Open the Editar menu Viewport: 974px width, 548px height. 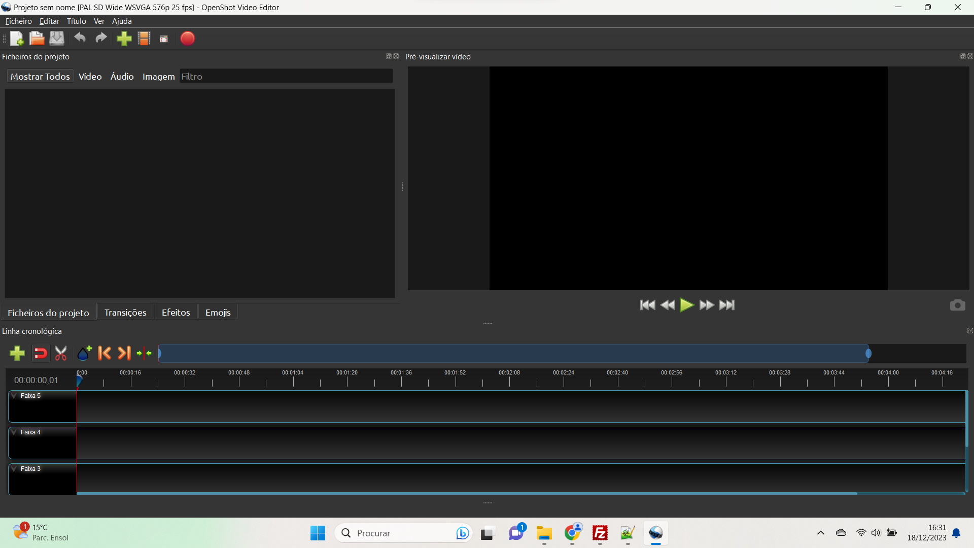tap(49, 21)
